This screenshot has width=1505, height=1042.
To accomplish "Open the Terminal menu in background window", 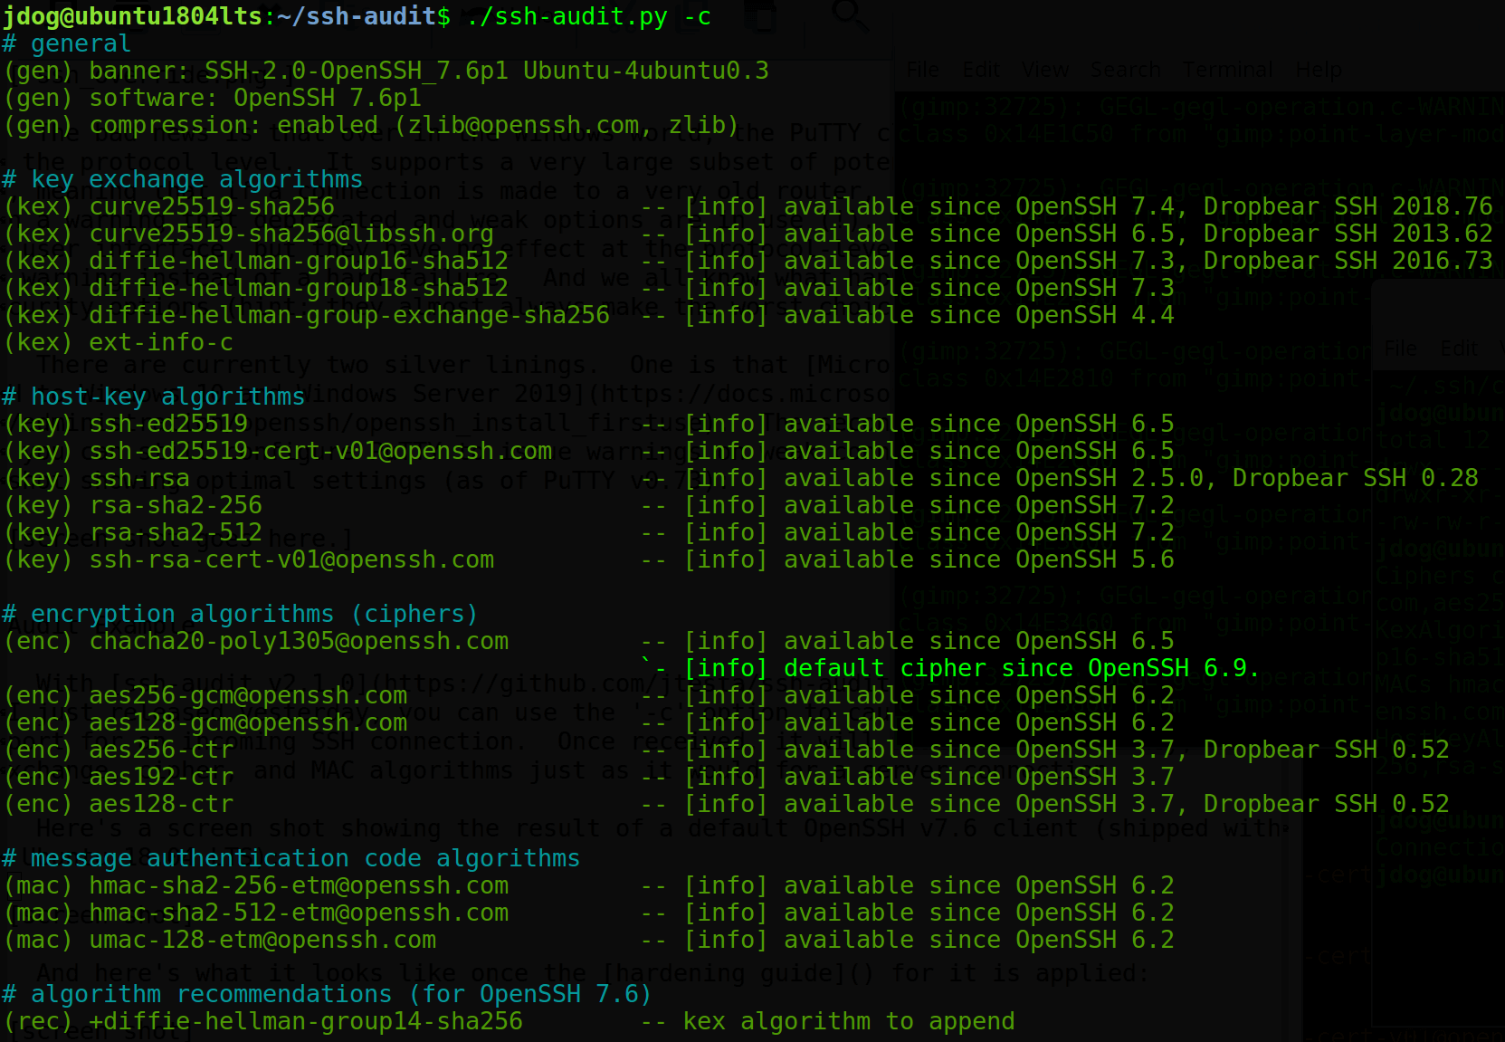I will click(x=1228, y=70).
